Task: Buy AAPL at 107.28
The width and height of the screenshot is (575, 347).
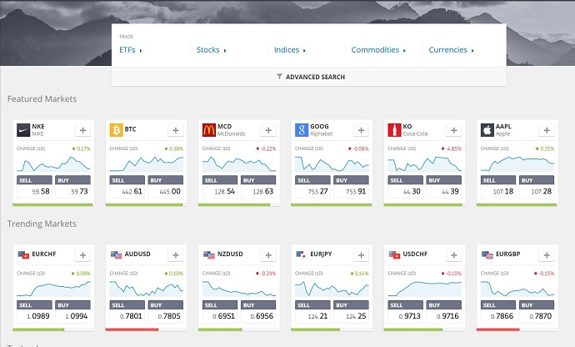Action: pos(537,187)
